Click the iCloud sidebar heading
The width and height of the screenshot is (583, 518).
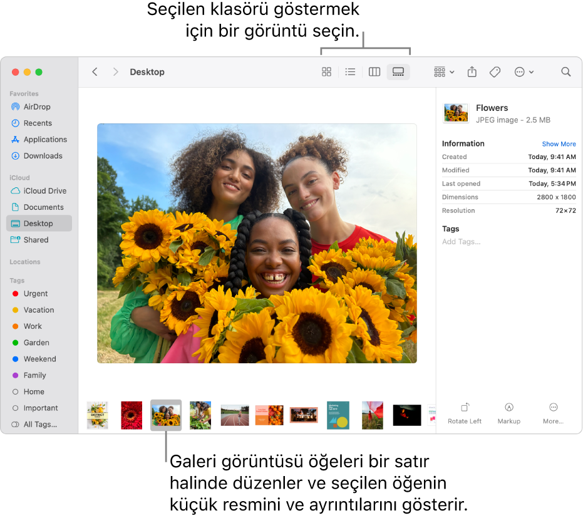point(19,178)
